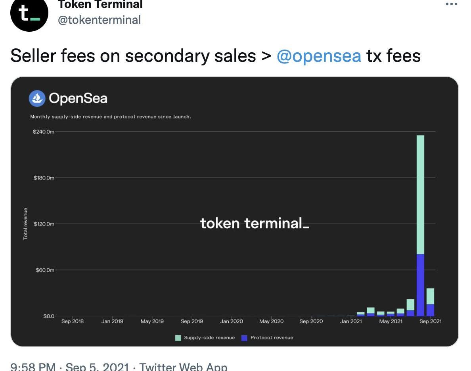Open the @tokenterminal handle profile

point(99,20)
